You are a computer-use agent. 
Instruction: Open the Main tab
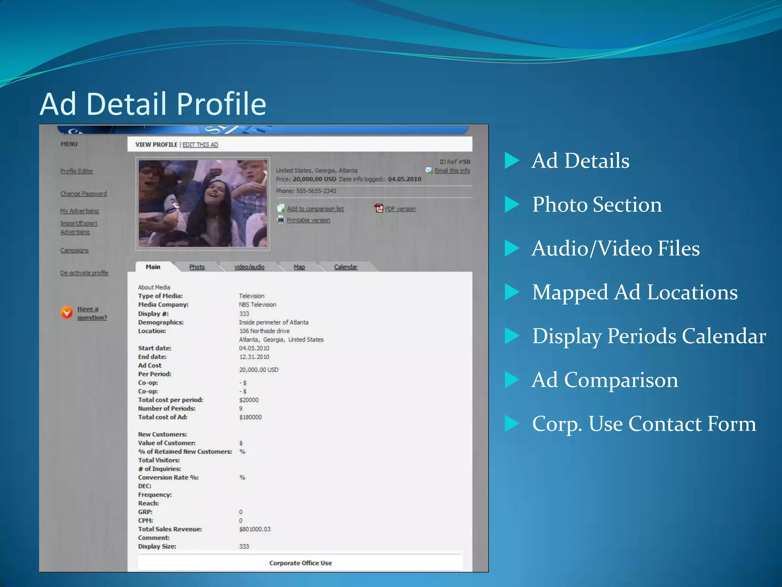pyautogui.click(x=153, y=267)
